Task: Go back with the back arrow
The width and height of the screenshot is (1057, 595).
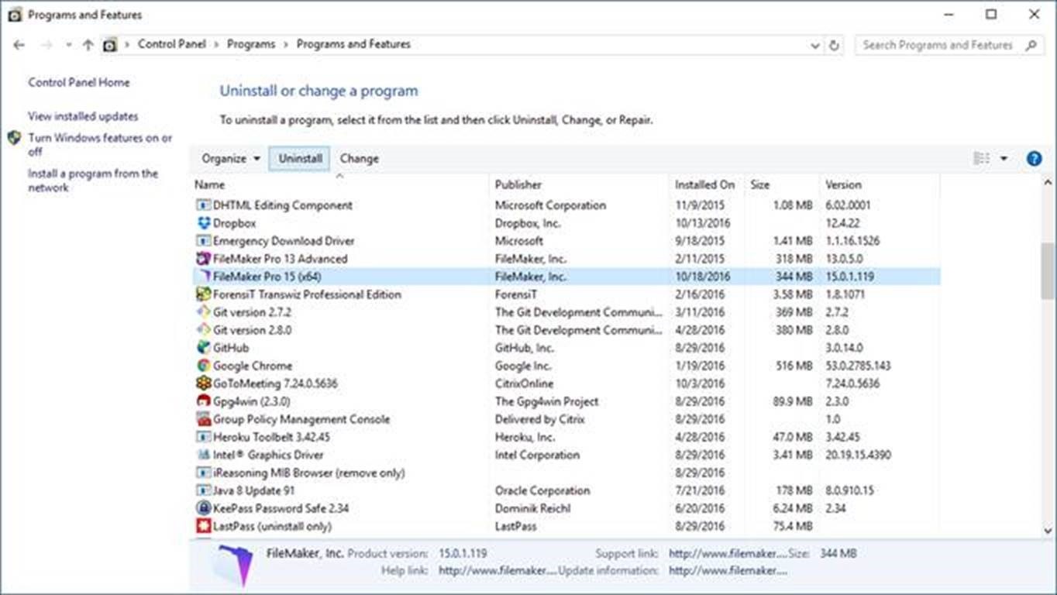Action: pyautogui.click(x=19, y=45)
